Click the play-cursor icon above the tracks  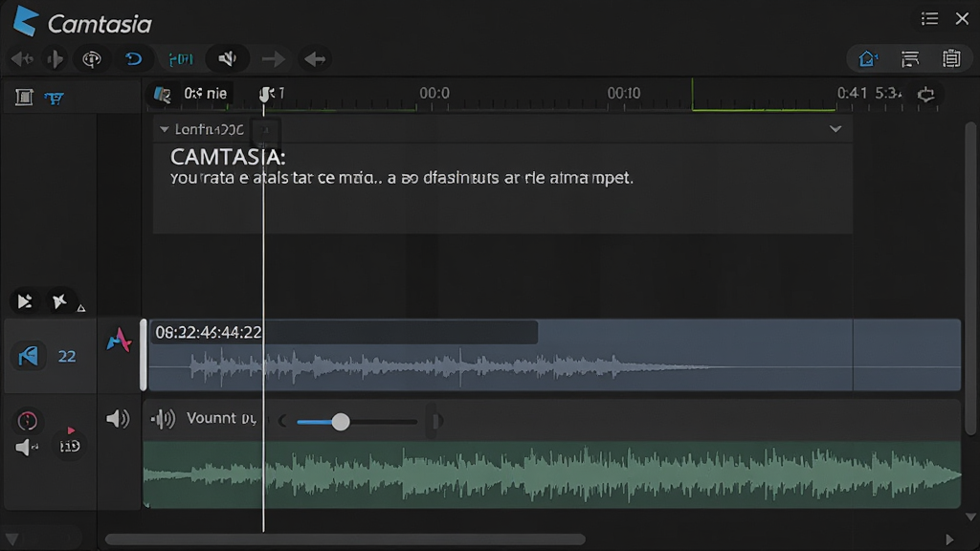24,301
